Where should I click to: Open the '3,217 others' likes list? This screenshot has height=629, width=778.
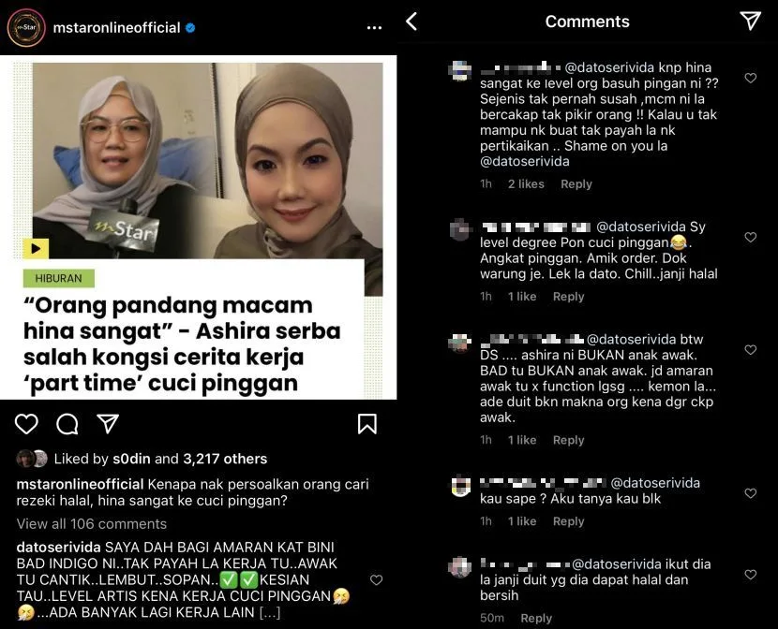tap(225, 459)
